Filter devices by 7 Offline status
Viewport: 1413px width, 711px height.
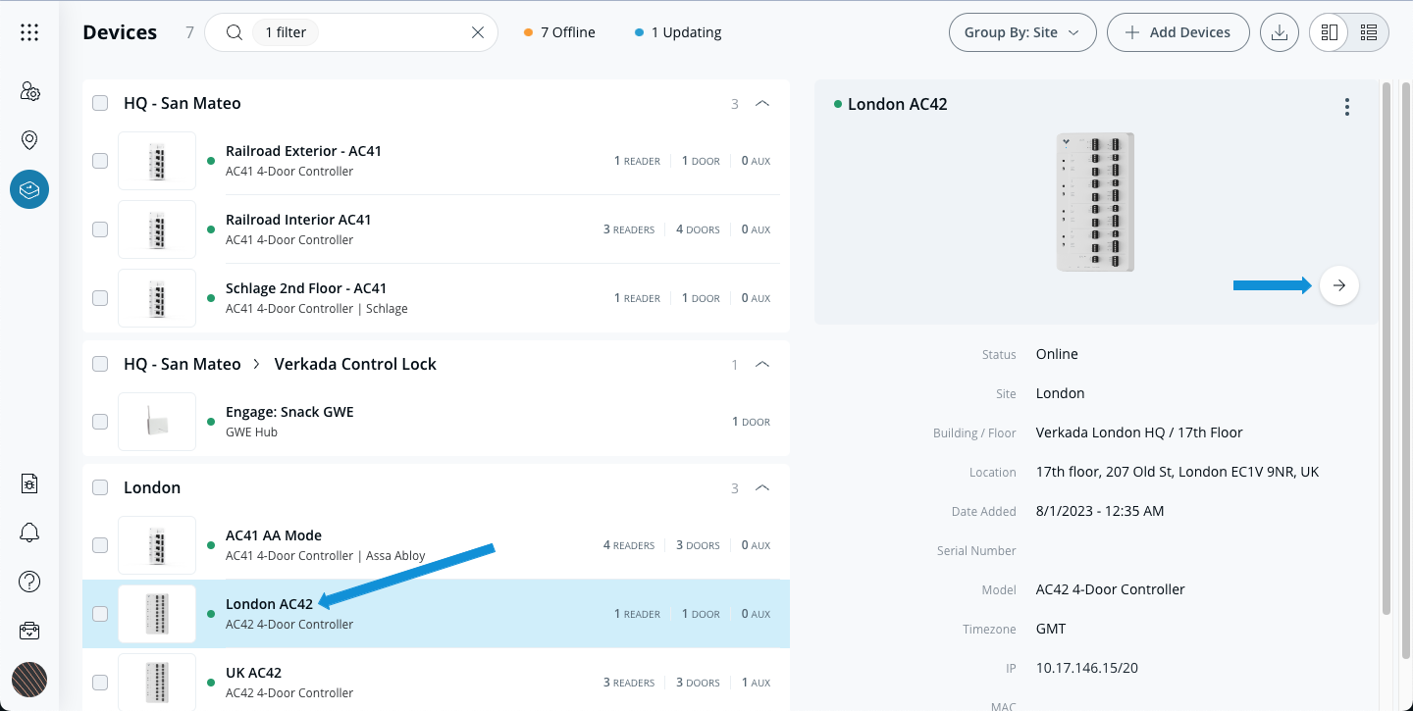559,32
